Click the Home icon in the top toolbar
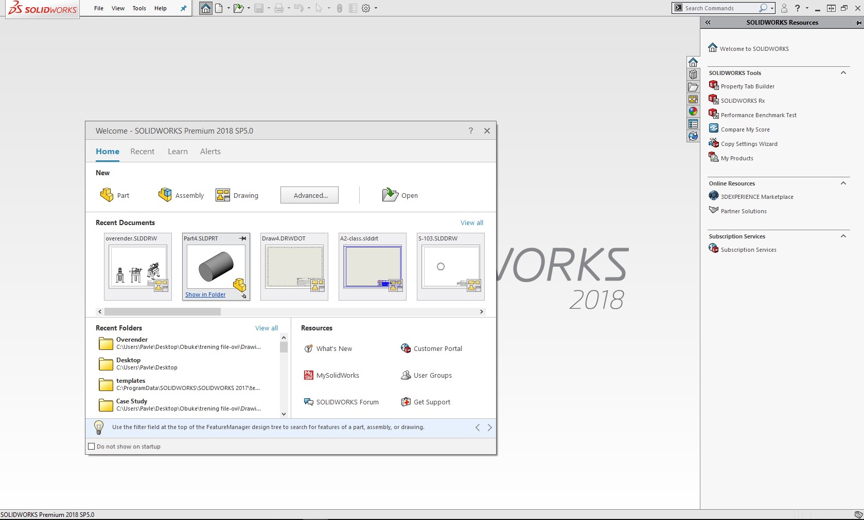 [206, 8]
